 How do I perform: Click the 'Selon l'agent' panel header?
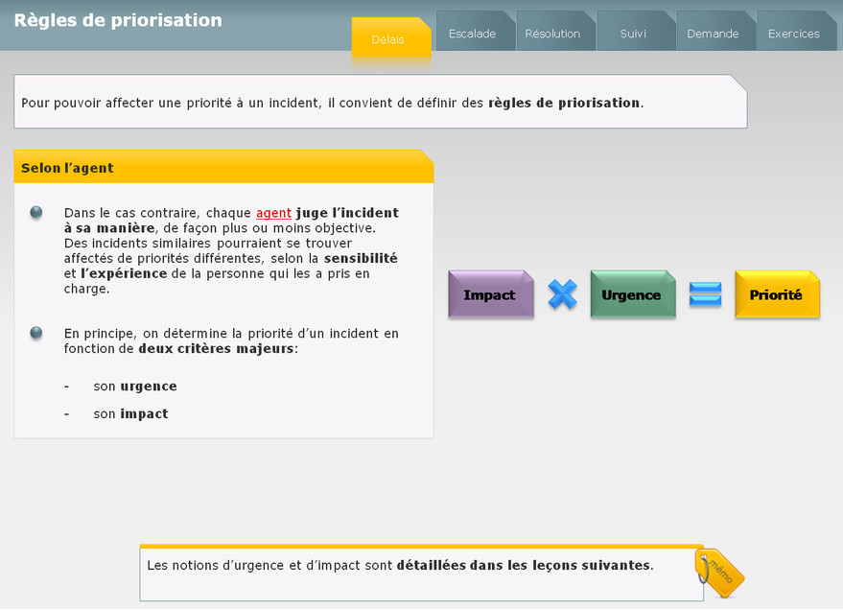(x=222, y=168)
